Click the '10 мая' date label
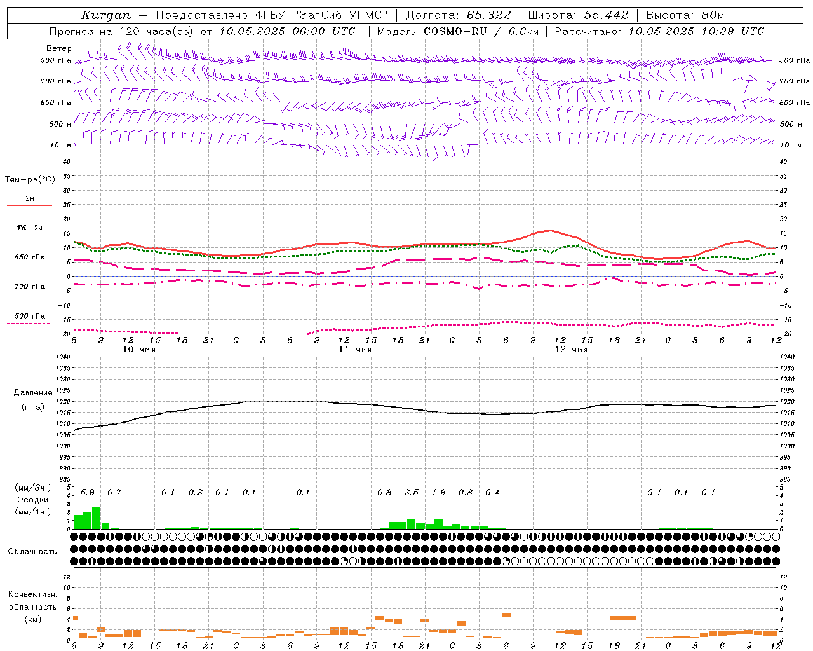 click(x=139, y=350)
